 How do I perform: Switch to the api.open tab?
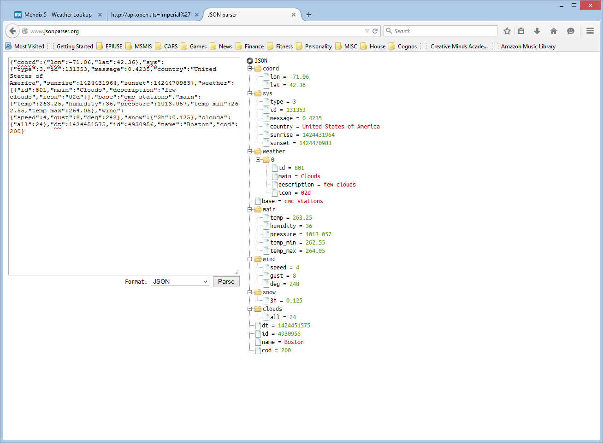[x=151, y=15]
